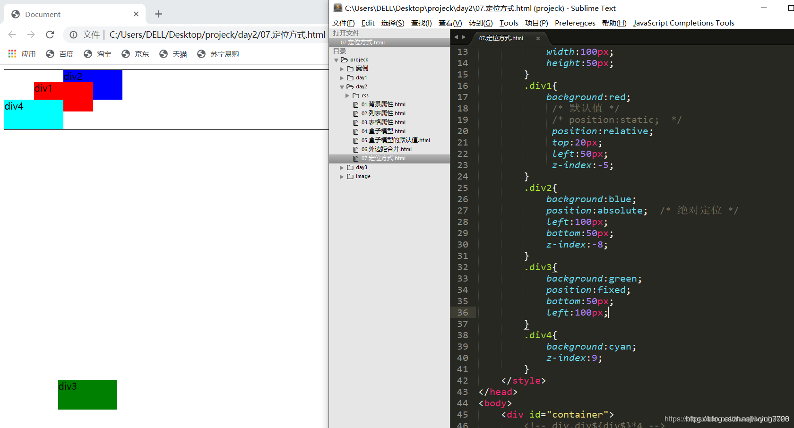Image resolution: width=794 pixels, height=428 pixels.
Task: Click the css folder icon
Action: [356, 96]
